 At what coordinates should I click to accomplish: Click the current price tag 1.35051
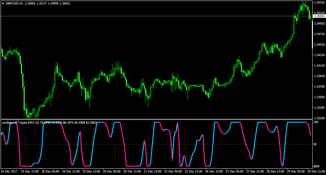point(319,16)
